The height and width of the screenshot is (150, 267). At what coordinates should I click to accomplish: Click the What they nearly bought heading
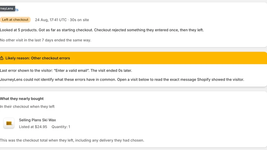click(x=22, y=99)
